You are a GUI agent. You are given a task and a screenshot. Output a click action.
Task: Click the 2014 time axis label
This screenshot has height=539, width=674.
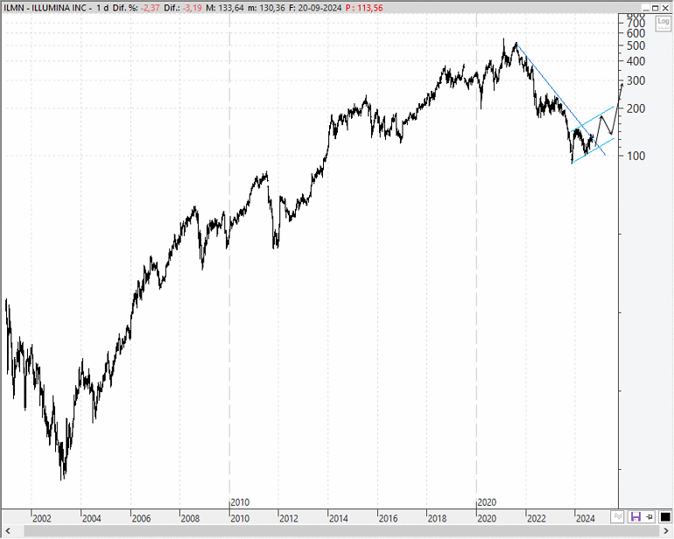point(338,518)
